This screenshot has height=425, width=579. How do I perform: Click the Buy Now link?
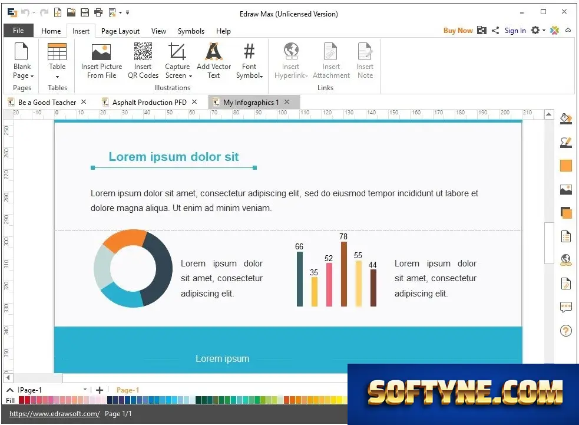point(458,31)
